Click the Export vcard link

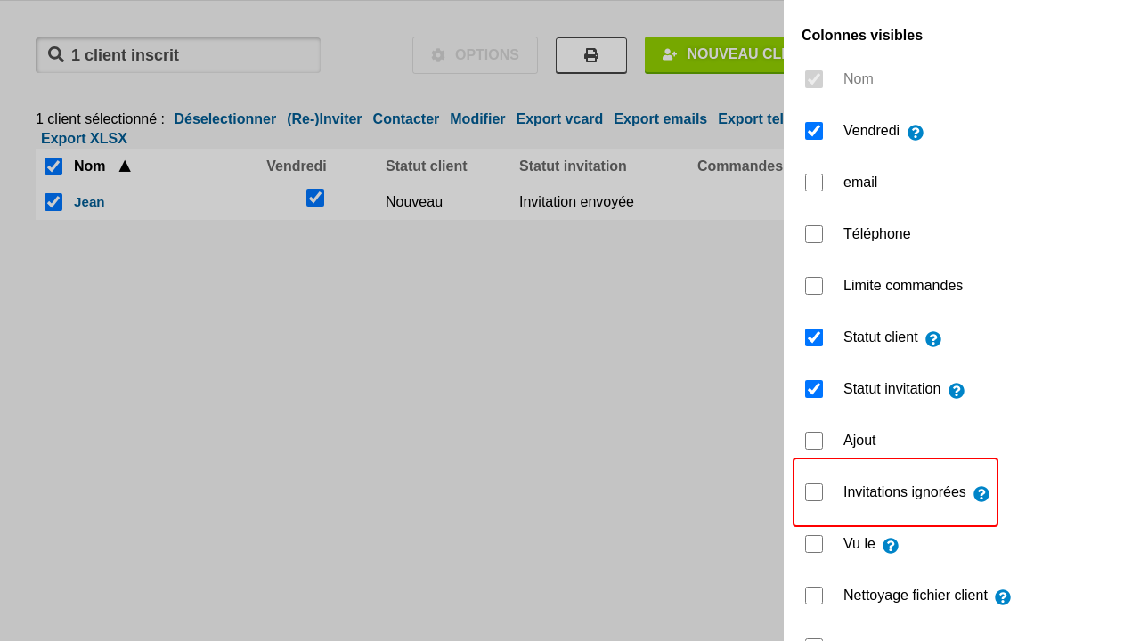click(559, 118)
